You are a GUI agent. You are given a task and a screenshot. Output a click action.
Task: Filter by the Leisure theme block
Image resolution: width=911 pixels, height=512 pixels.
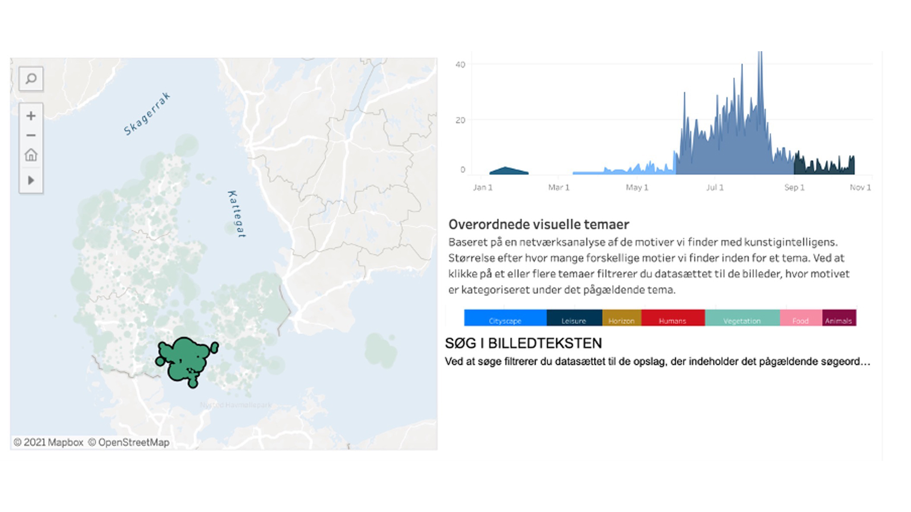(x=574, y=318)
